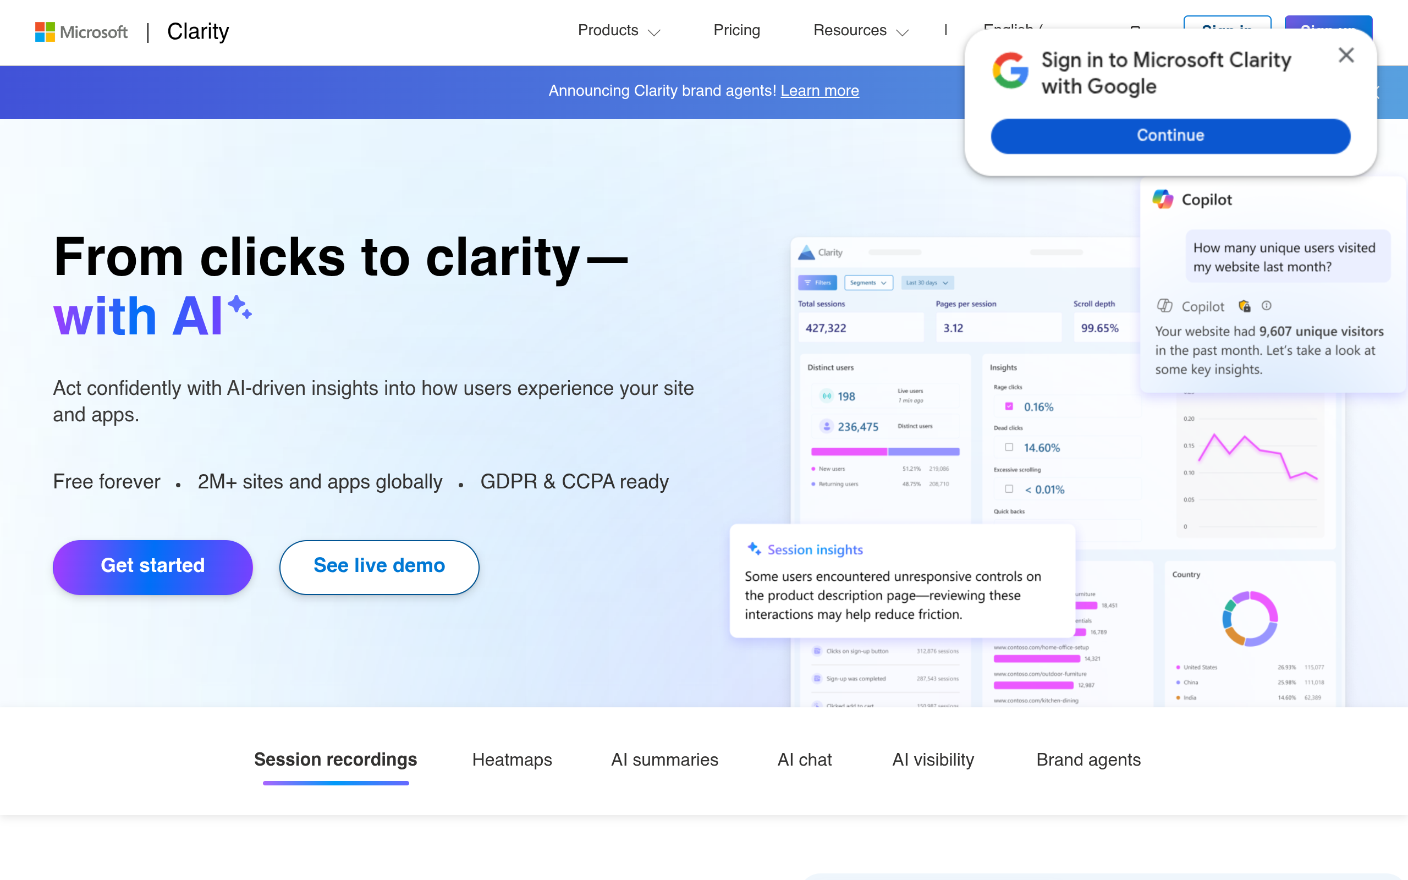Click the Filters button in dashboard
This screenshot has width=1408, height=880.
817,283
